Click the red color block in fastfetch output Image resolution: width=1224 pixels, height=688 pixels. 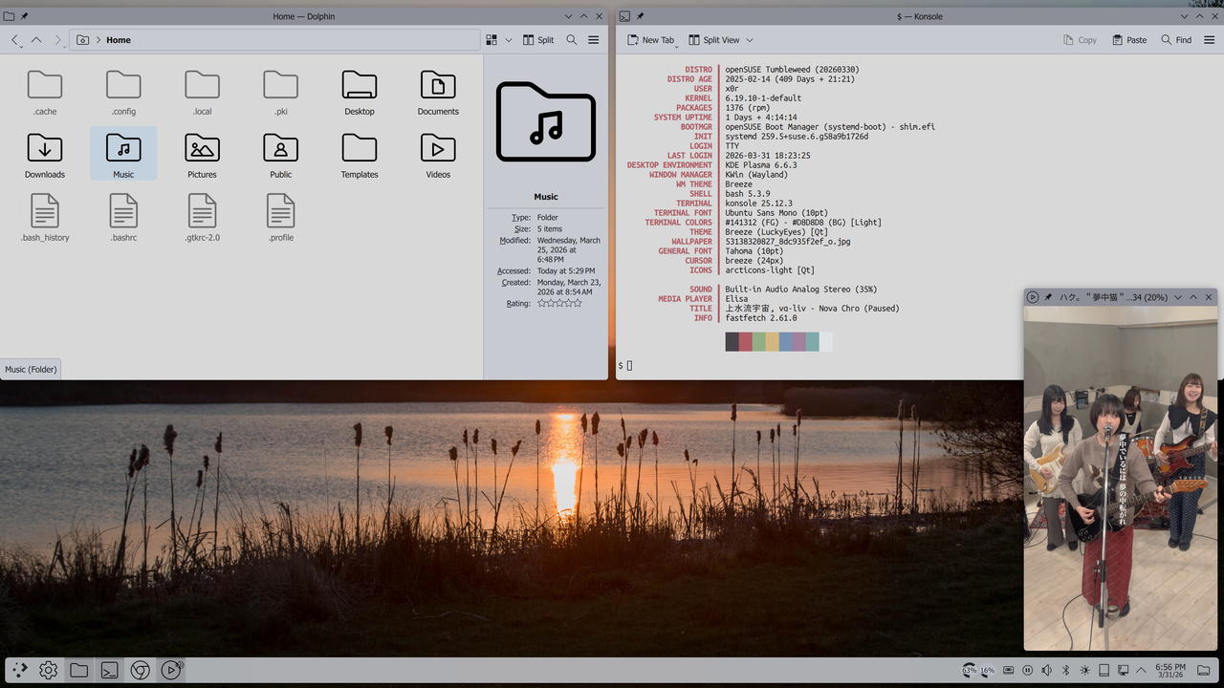click(745, 342)
